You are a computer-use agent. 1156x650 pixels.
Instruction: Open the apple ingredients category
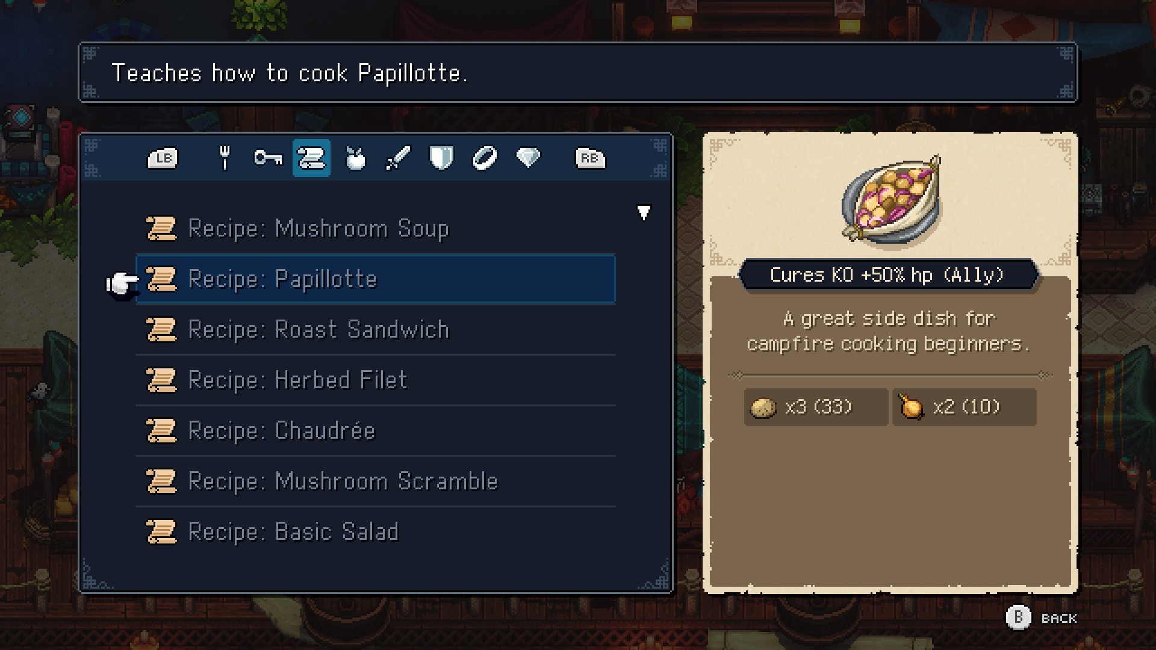tap(355, 158)
